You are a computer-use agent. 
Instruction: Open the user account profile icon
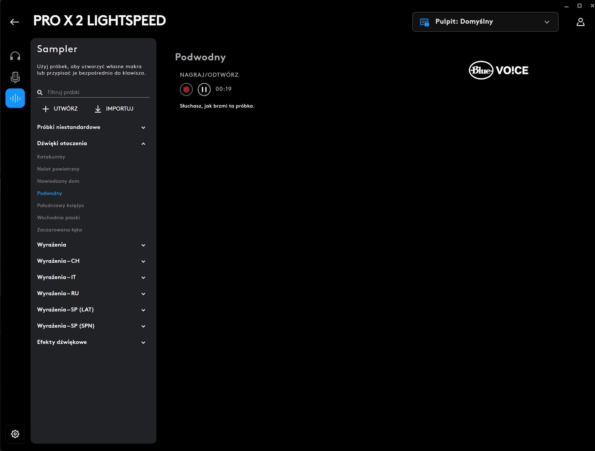click(580, 22)
